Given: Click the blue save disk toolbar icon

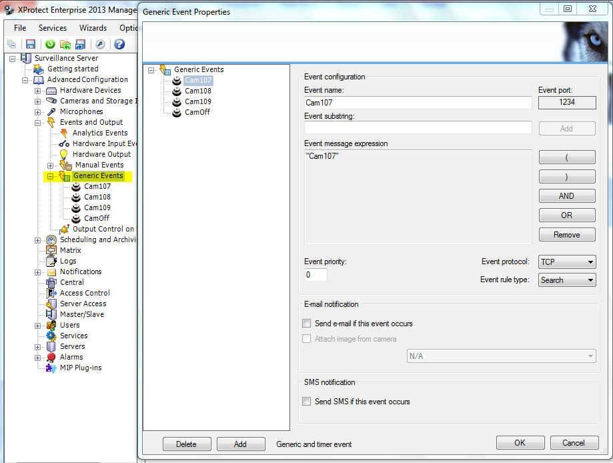Looking at the screenshot, I should coord(31,44).
